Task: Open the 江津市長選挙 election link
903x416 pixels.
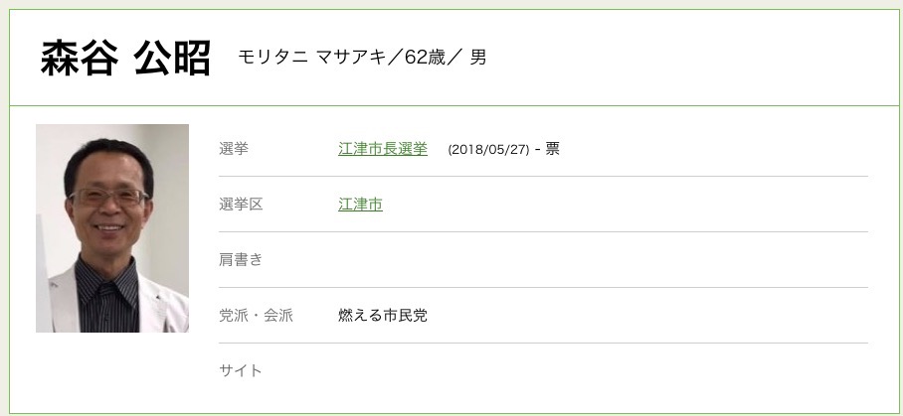Action: pos(383,149)
